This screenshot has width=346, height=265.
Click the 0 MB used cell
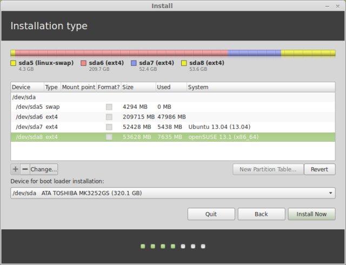tap(164, 107)
